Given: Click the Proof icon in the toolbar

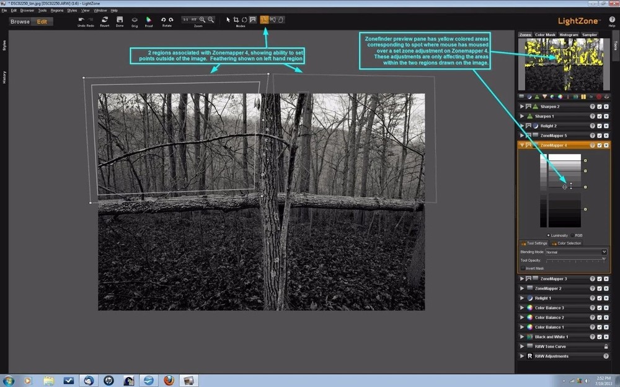Looking at the screenshot, I should tap(149, 19).
